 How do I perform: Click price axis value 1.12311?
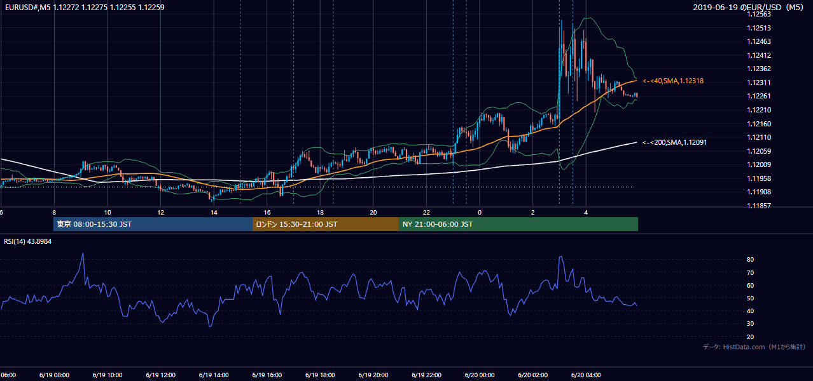[759, 83]
